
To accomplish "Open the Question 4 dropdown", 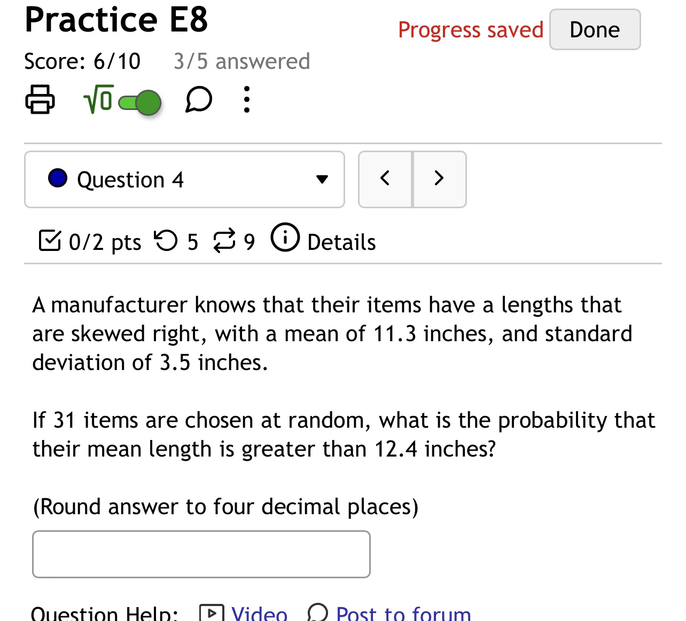I will click(x=184, y=179).
